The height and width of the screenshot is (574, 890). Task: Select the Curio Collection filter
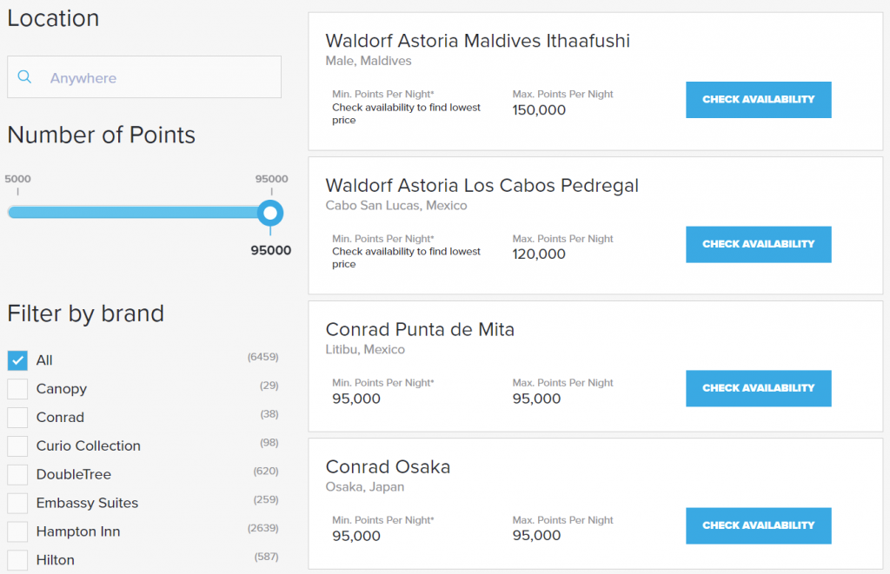[x=17, y=445]
